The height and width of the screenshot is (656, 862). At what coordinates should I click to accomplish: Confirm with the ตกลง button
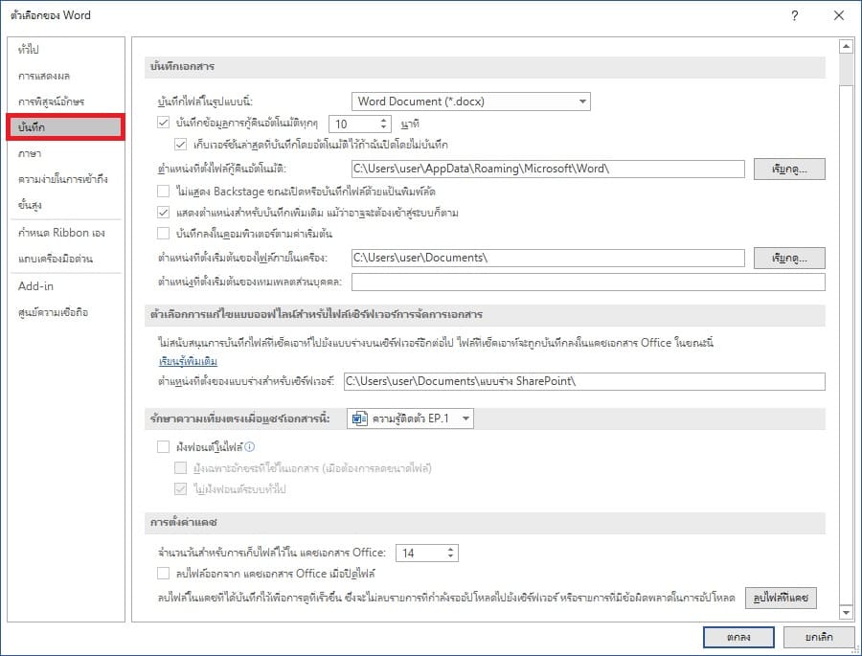738,637
